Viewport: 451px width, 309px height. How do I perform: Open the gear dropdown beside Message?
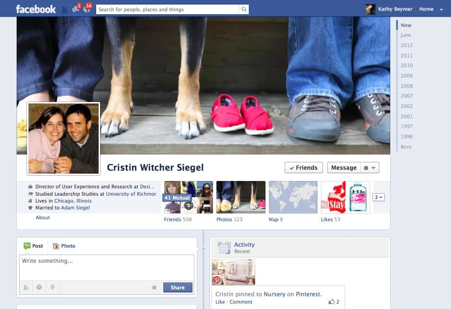pyautogui.click(x=370, y=168)
